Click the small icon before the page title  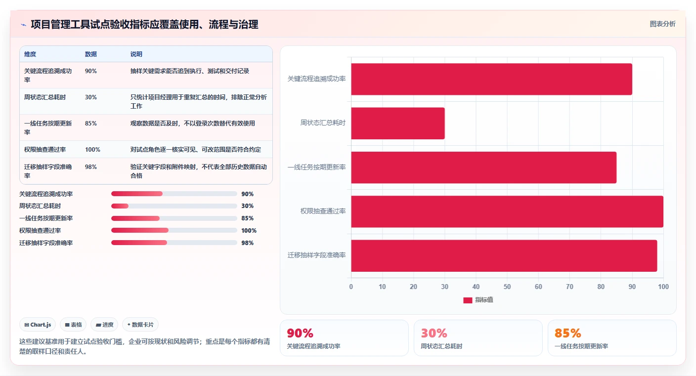click(x=23, y=25)
